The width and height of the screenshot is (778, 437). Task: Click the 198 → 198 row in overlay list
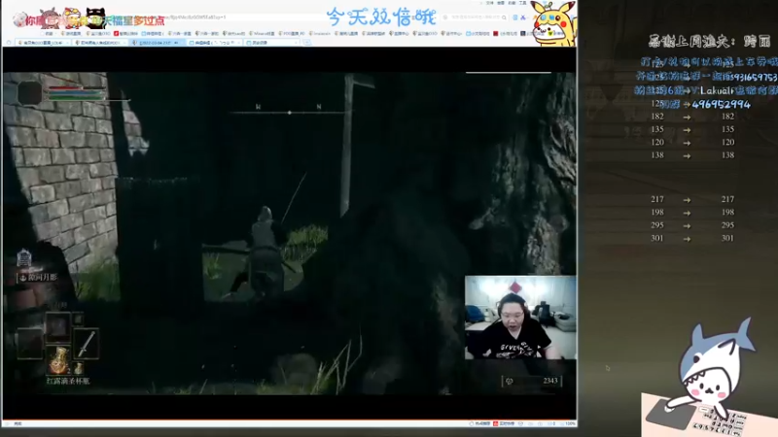pos(692,212)
